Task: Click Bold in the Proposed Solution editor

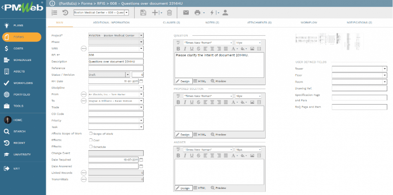Action: (x=178, y=102)
